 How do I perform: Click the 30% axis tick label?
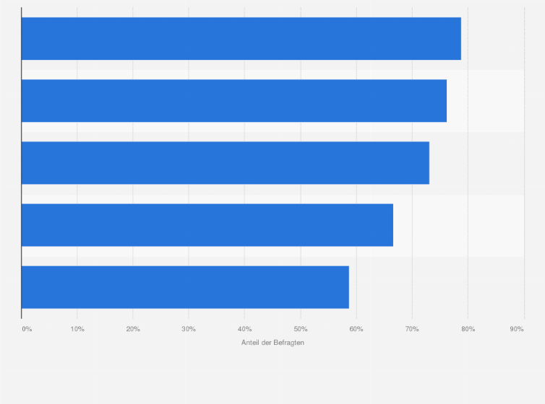coord(189,329)
